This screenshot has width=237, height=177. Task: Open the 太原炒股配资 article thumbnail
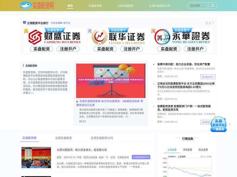tap(36, 157)
